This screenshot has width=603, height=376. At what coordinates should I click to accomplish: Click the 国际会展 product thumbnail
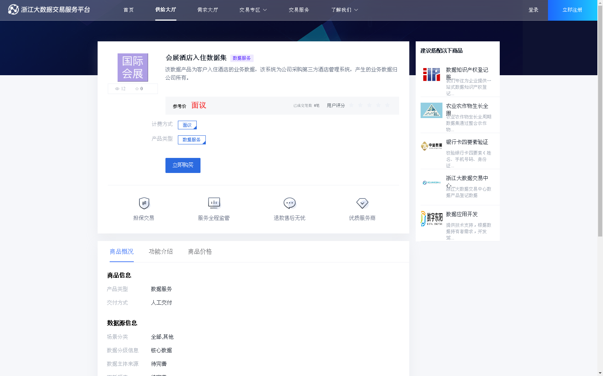(133, 67)
